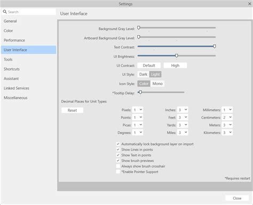Open the Kilometers decimal places dropdown
The image size is (253, 205).
click(227, 133)
